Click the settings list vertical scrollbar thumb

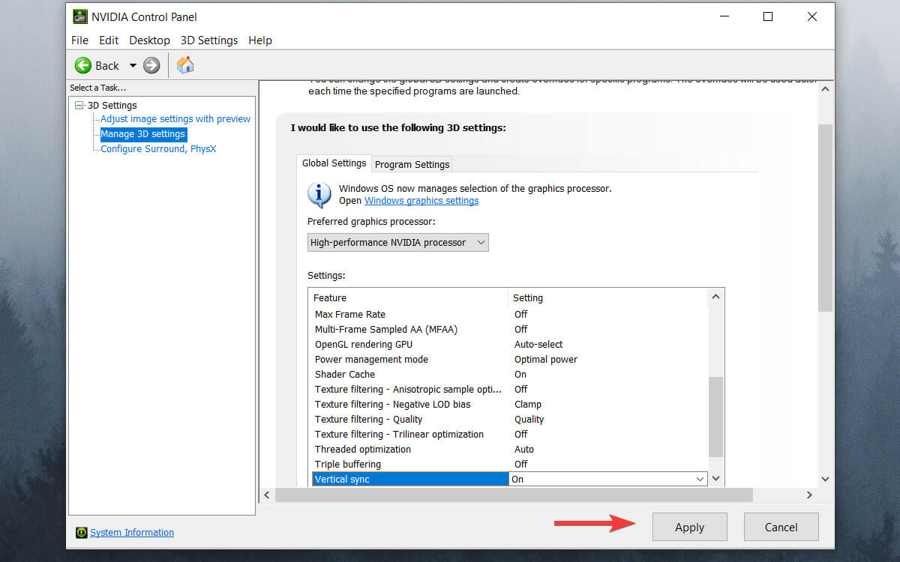click(x=715, y=417)
